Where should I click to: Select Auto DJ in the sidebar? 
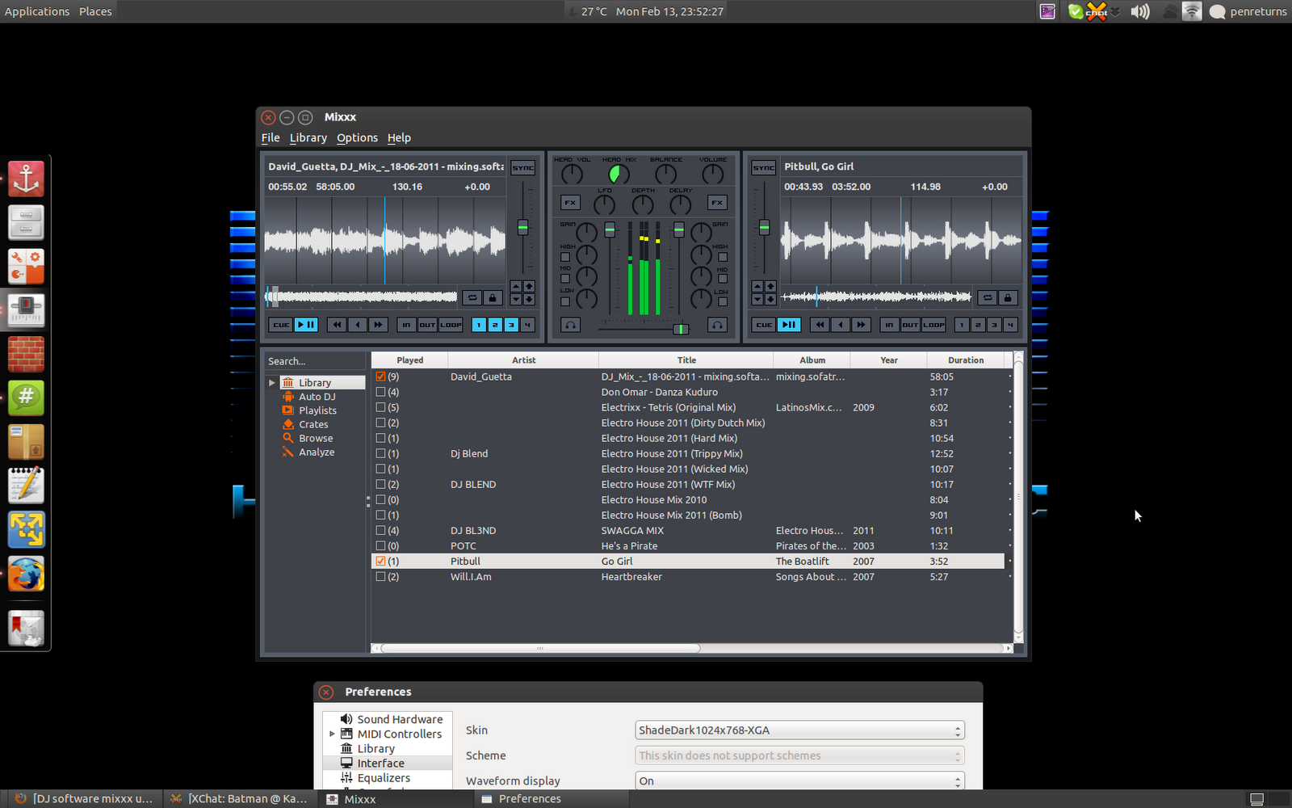(317, 396)
